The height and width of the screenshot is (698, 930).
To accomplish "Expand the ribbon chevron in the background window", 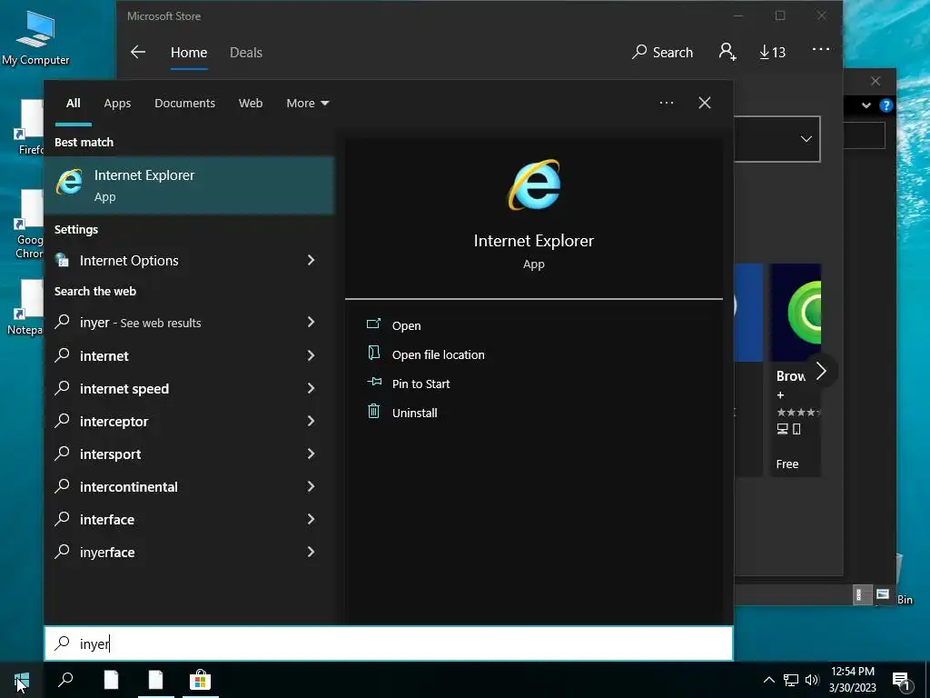I will [866, 105].
